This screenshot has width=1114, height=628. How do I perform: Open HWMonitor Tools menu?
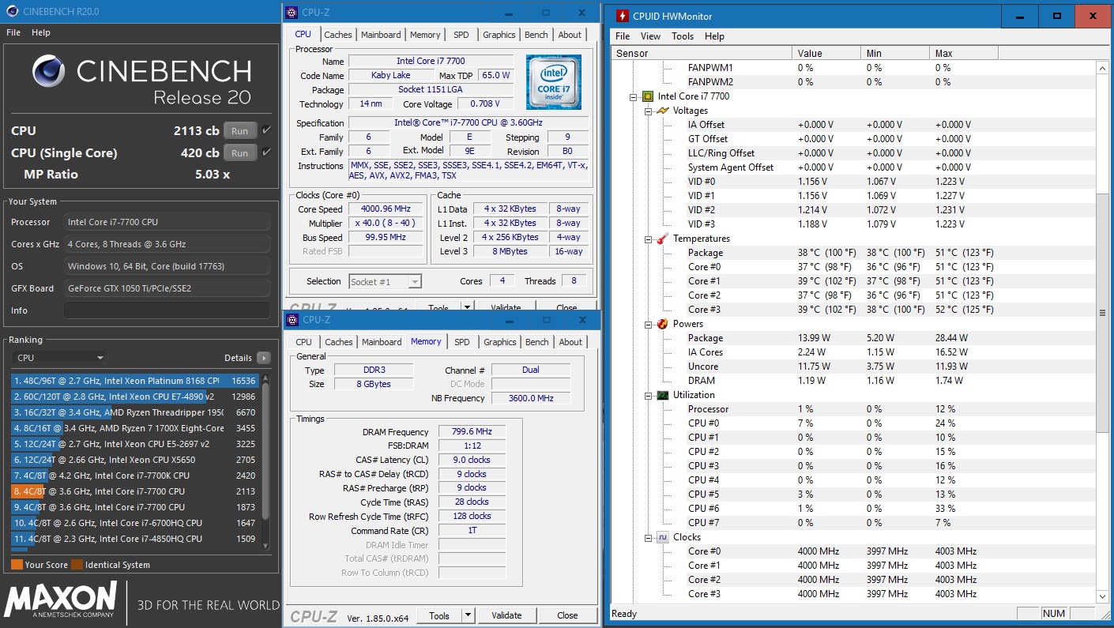(x=683, y=36)
